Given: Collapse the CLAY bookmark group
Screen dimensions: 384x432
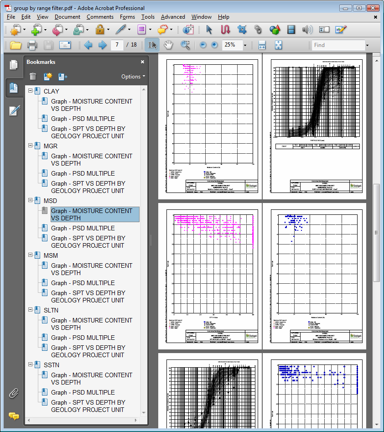Looking at the screenshot, I should point(30,91).
